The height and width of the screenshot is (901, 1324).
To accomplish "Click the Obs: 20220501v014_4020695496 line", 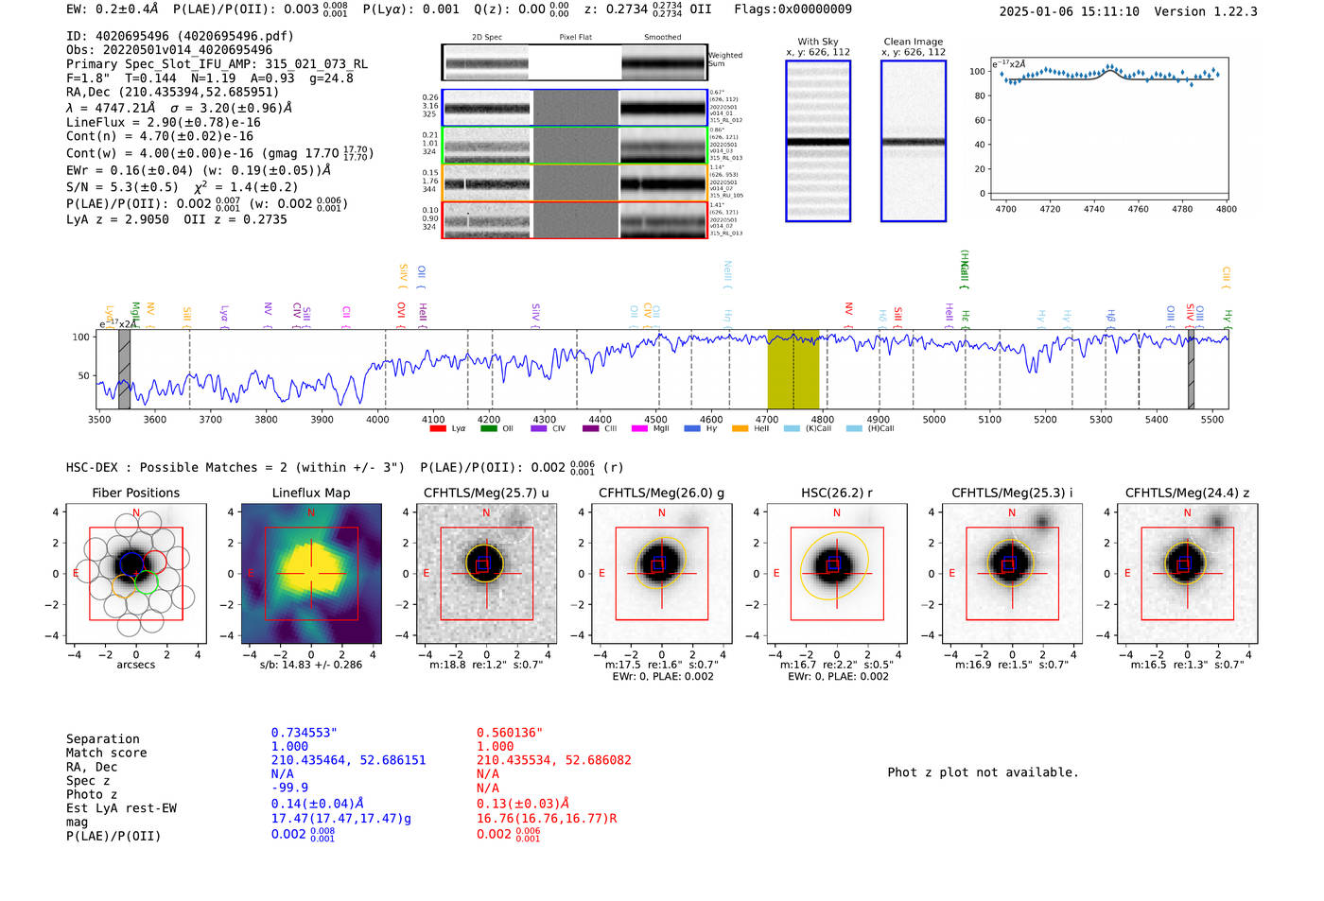I will (169, 50).
